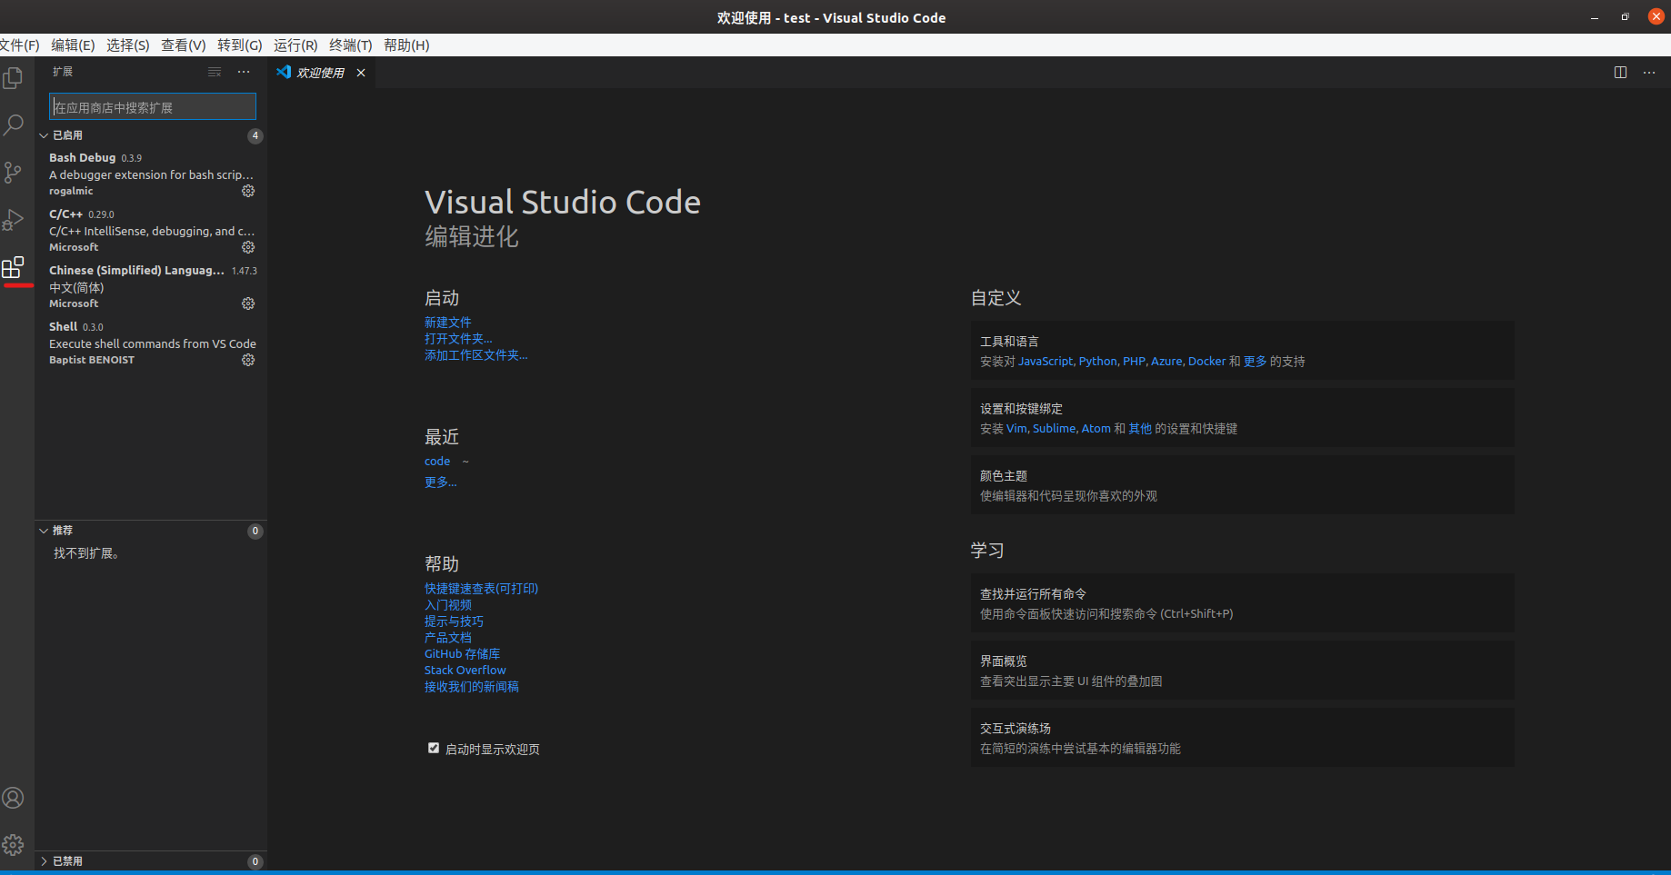Click the extension marketplace search box

[153, 107]
